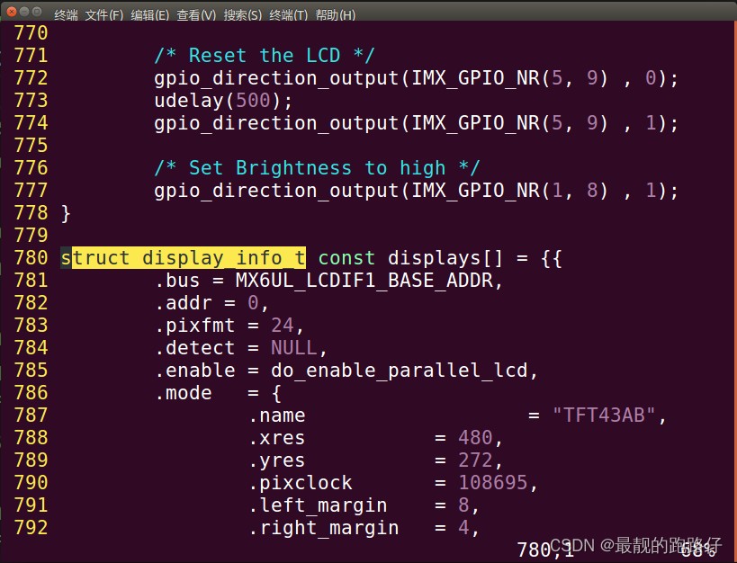
Task: Click the highlighted 'struct display_info_t' text
Action: (184, 257)
